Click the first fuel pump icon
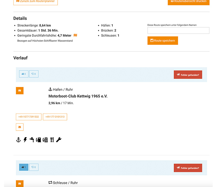The image size is (218, 187). pyautogui.click(x=38, y=140)
